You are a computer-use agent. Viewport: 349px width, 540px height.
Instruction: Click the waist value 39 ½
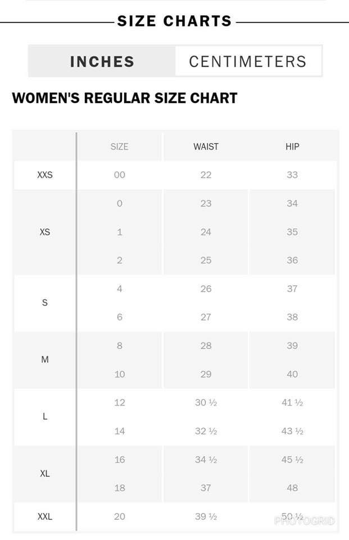[206, 516]
